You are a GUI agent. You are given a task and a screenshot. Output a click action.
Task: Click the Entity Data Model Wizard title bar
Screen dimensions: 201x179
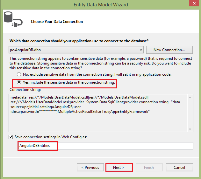(x=100, y=4)
